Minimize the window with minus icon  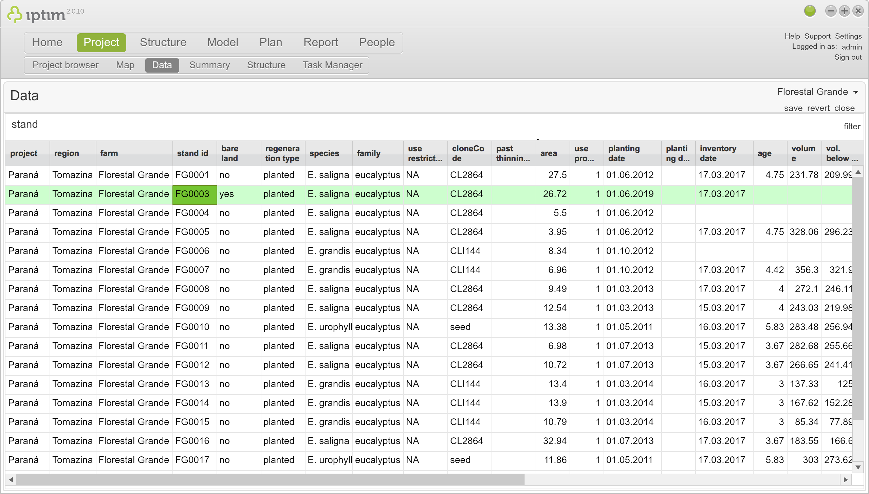831,11
